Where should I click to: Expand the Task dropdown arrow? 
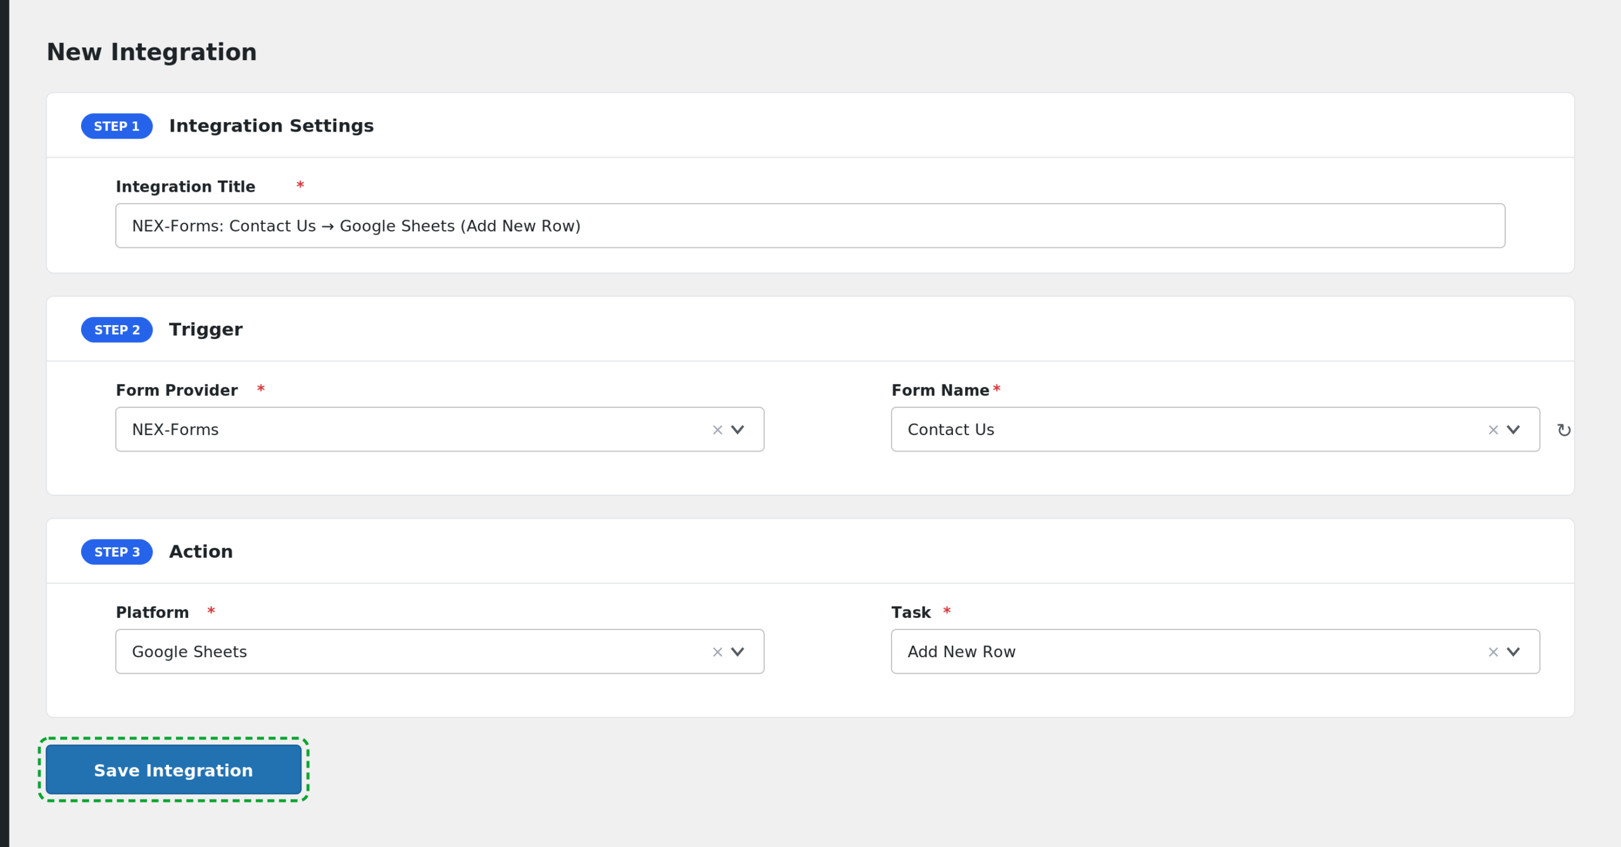tap(1513, 652)
